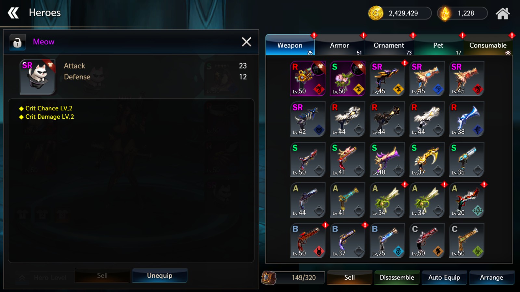
Task: Open the home screen via house icon
Action: point(502,14)
